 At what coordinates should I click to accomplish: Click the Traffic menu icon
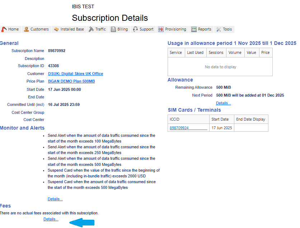point(91,29)
